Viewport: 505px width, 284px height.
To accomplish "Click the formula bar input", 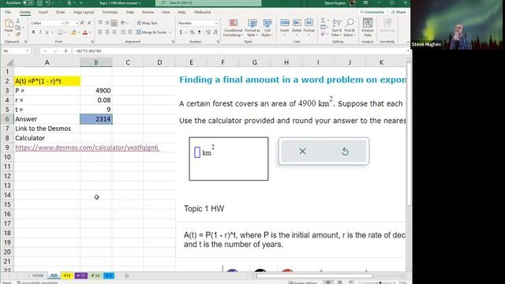I will (x=238, y=50).
